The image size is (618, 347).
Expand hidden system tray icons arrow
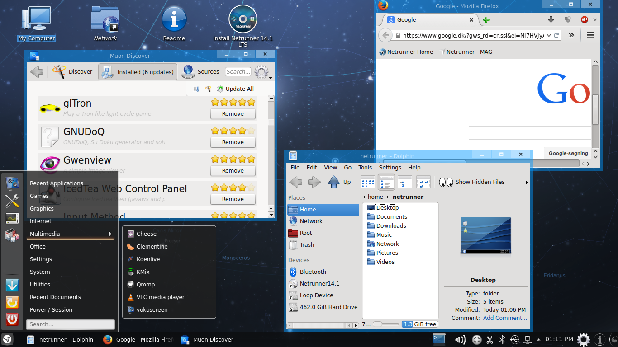pyautogui.click(x=538, y=340)
